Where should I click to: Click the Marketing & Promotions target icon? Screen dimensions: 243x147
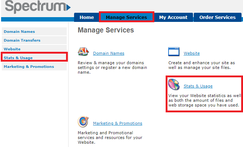84,122
